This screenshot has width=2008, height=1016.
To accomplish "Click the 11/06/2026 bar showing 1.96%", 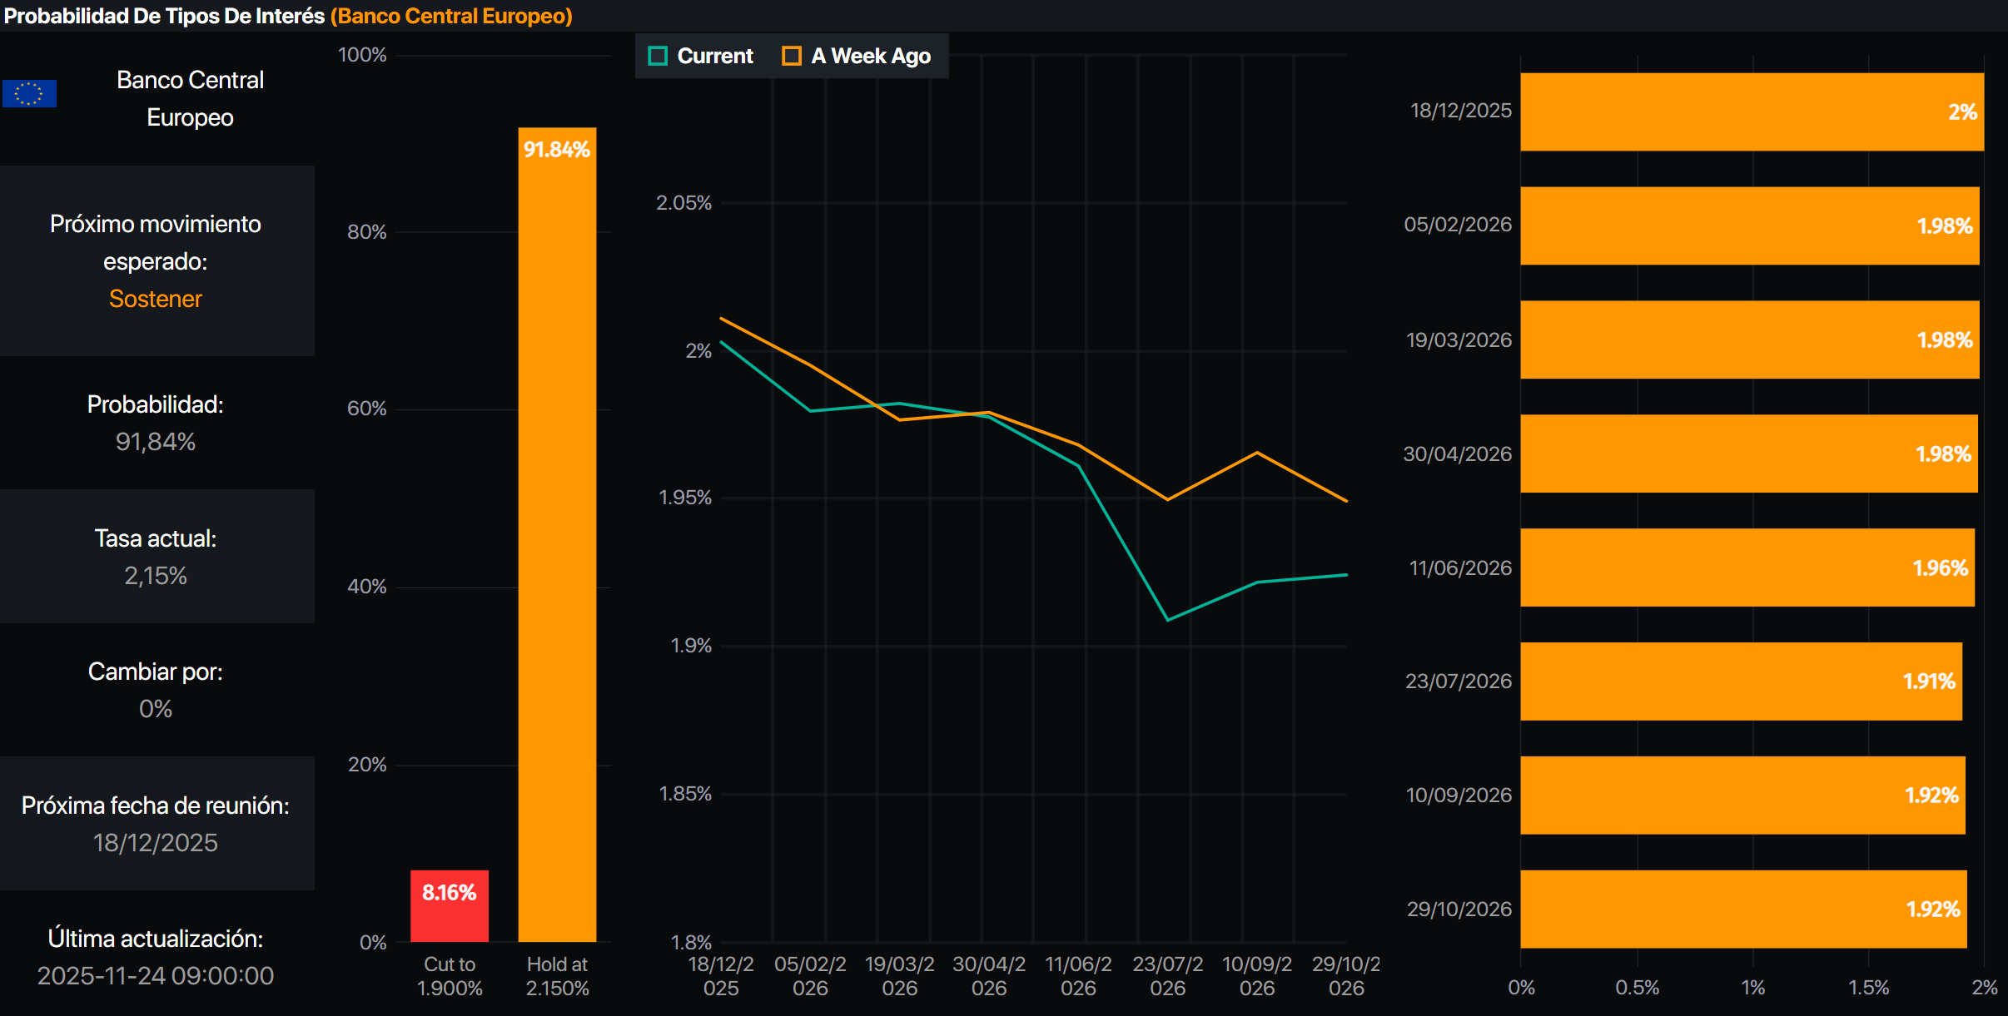I will (1747, 567).
